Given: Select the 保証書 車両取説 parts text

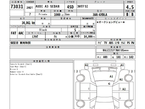Looking at the screenshot, I should [x=20, y=43].
